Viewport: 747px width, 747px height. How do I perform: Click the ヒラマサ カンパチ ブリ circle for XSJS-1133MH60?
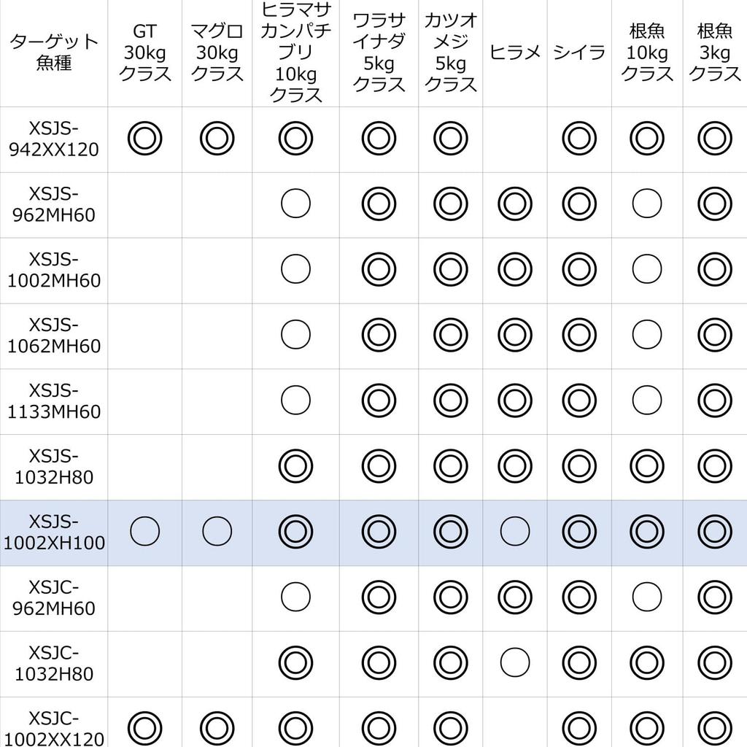pyautogui.click(x=295, y=400)
